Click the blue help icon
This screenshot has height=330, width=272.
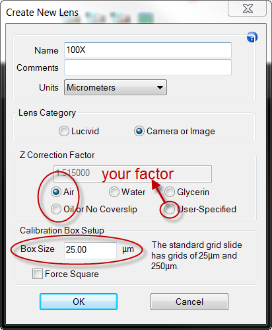click(x=252, y=37)
